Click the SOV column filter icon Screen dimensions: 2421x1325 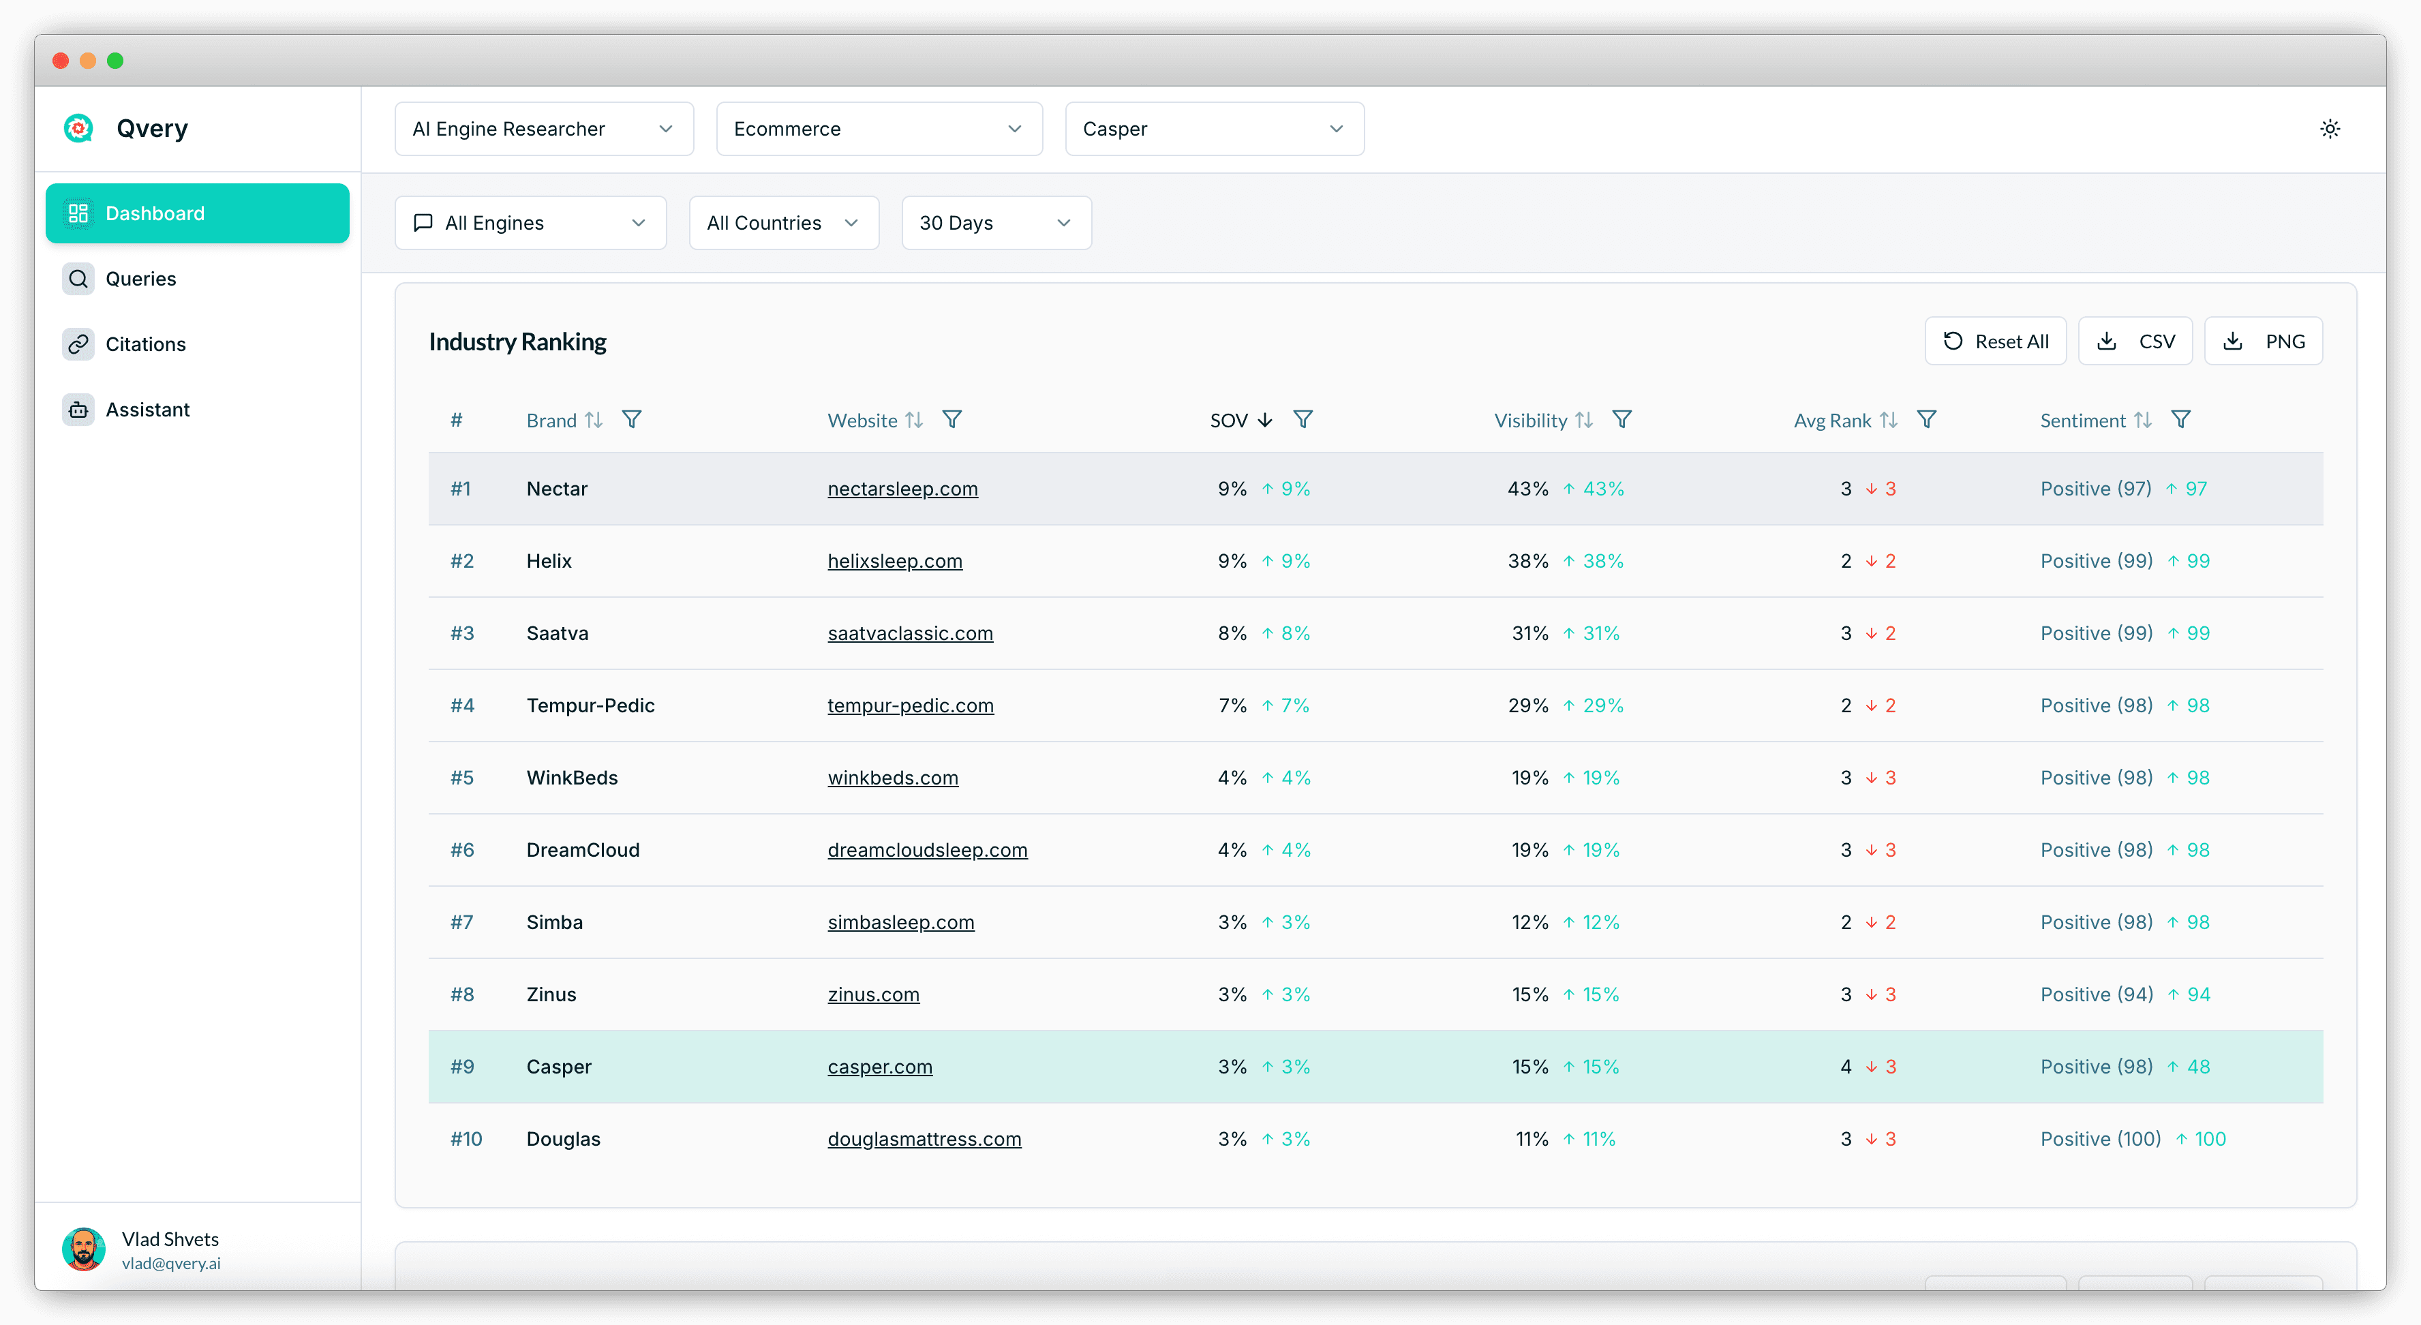pos(1303,420)
